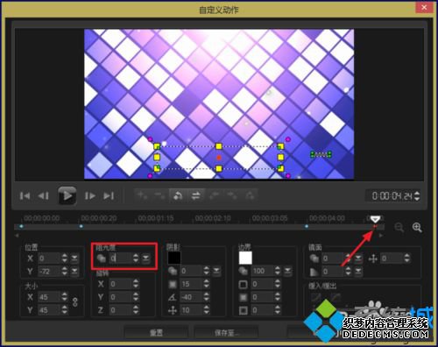Image resolution: width=438 pixels, height=347 pixels.
Task: Step the rotation Y value spinner
Action: tap(136, 297)
